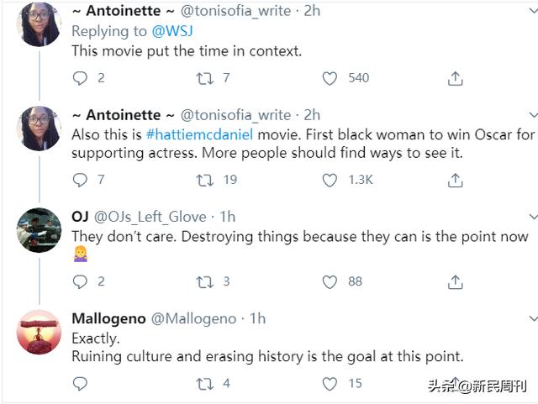This screenshot has height=404, width=538.
Task: Reply to Antoinette's first tweet
Action: [81, 78]
